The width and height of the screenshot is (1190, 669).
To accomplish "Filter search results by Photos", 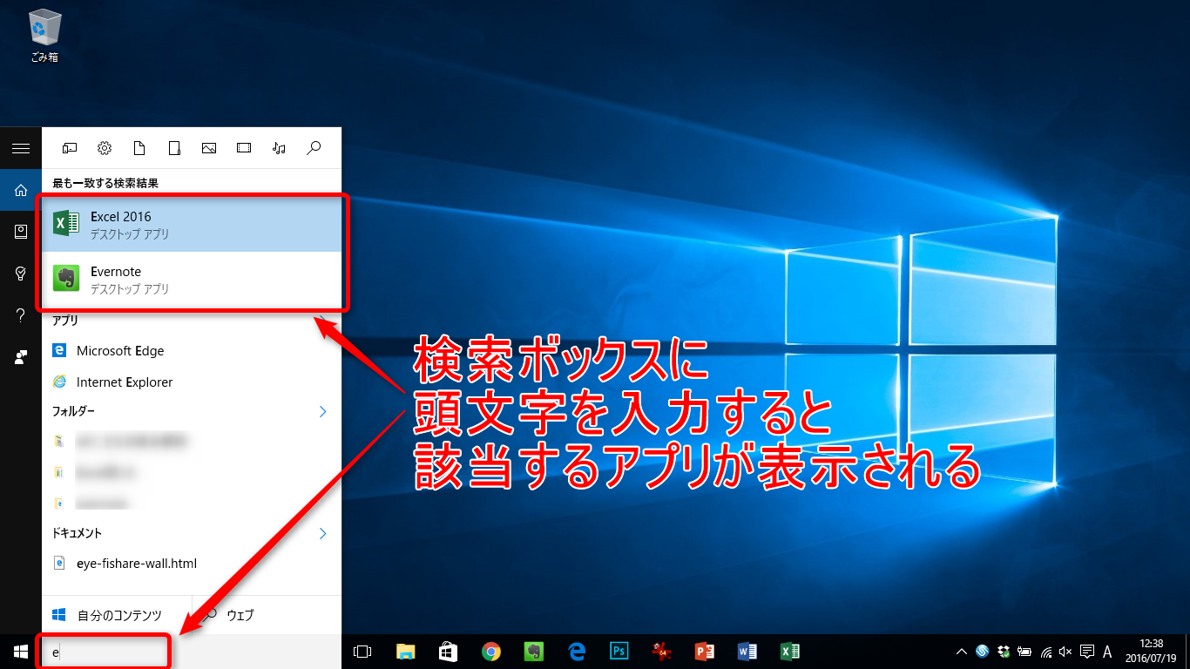I will 209,148.
